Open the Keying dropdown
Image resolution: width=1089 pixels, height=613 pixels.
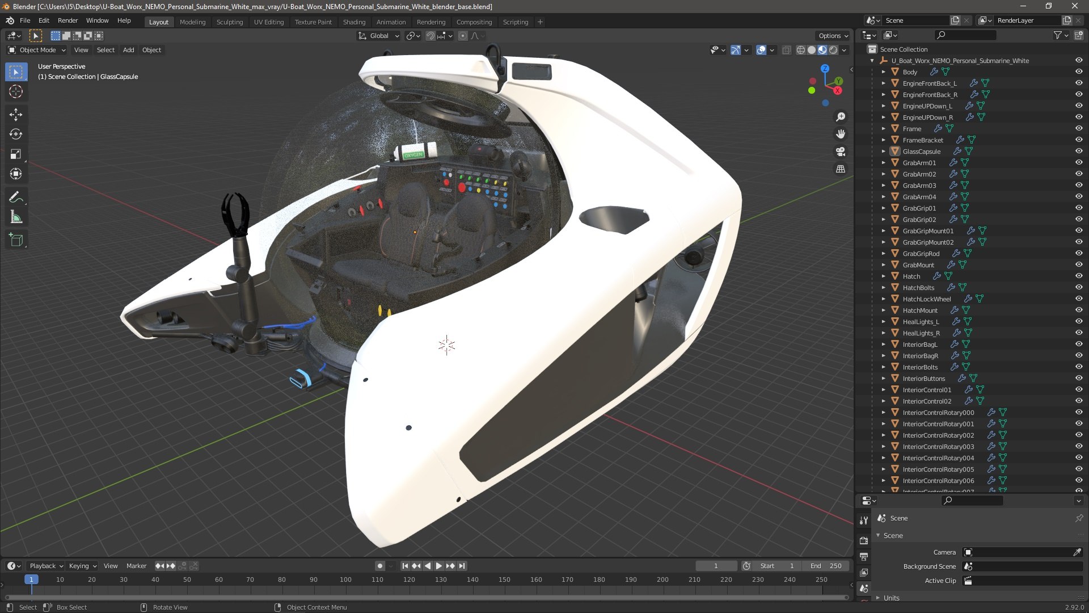click(x=82, y=566)
